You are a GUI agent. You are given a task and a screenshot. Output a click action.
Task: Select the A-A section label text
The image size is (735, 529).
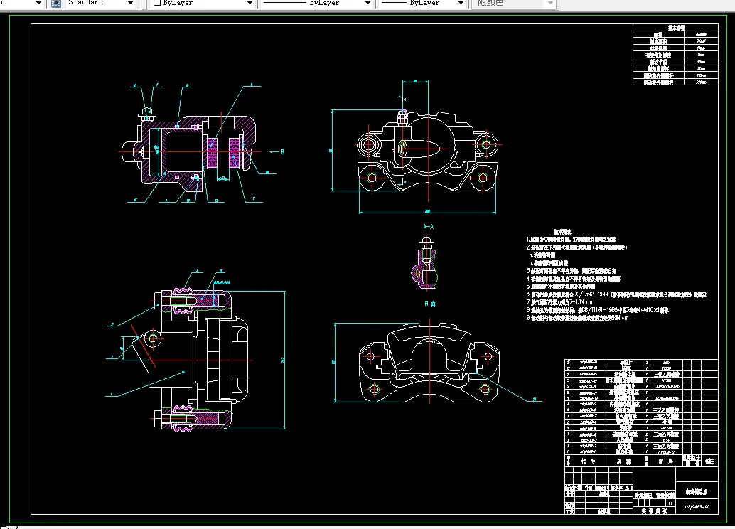(429, 227)
